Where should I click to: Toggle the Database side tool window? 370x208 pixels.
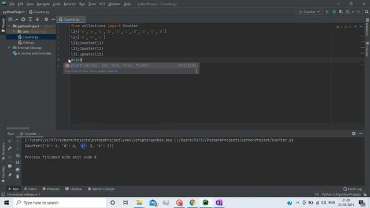tap(367, 27)
